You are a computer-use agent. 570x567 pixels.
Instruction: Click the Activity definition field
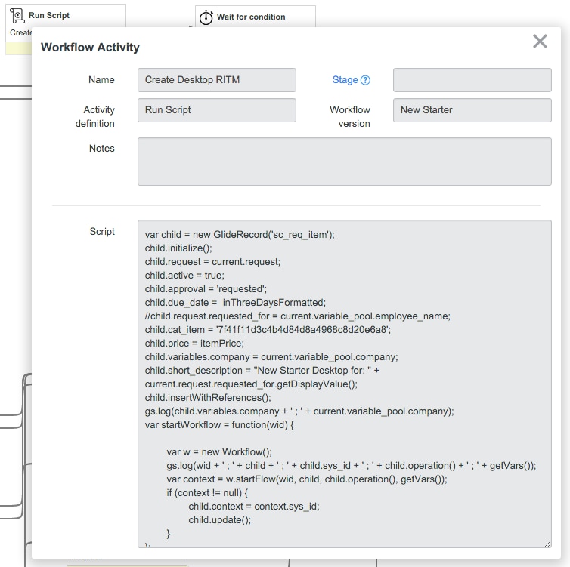(217, 110)
